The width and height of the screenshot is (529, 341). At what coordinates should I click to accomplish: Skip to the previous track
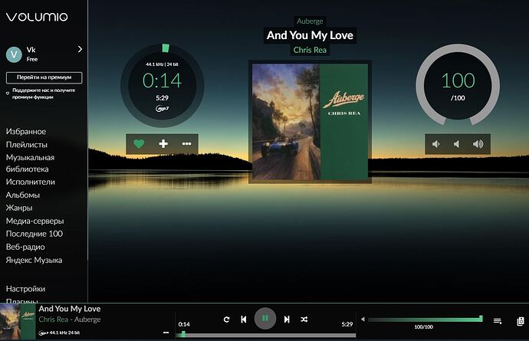(x=244, y=319)
